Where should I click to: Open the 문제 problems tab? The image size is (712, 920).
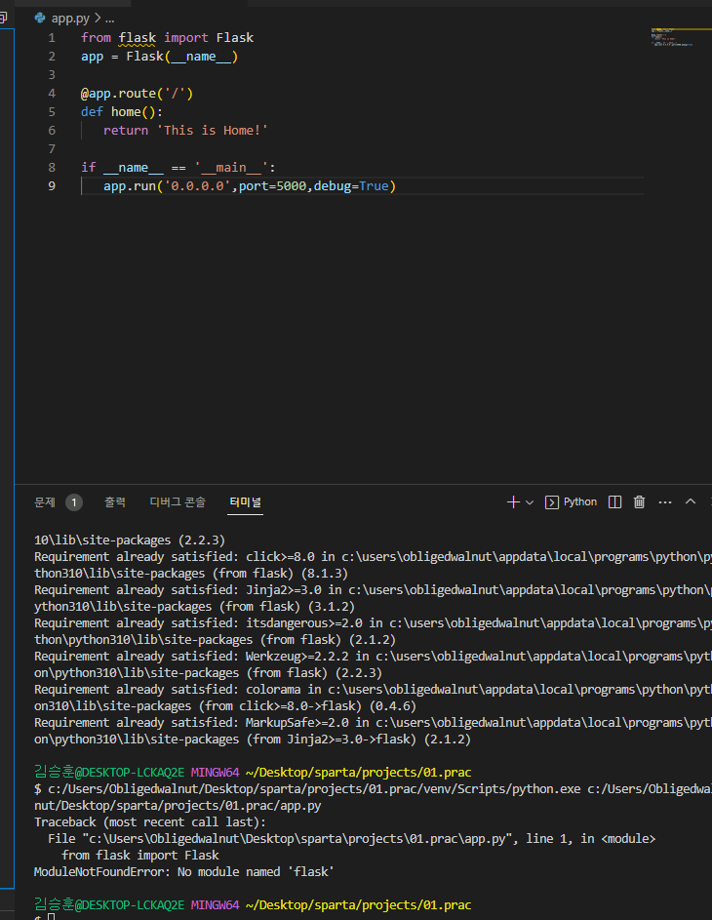coord(45,502)
